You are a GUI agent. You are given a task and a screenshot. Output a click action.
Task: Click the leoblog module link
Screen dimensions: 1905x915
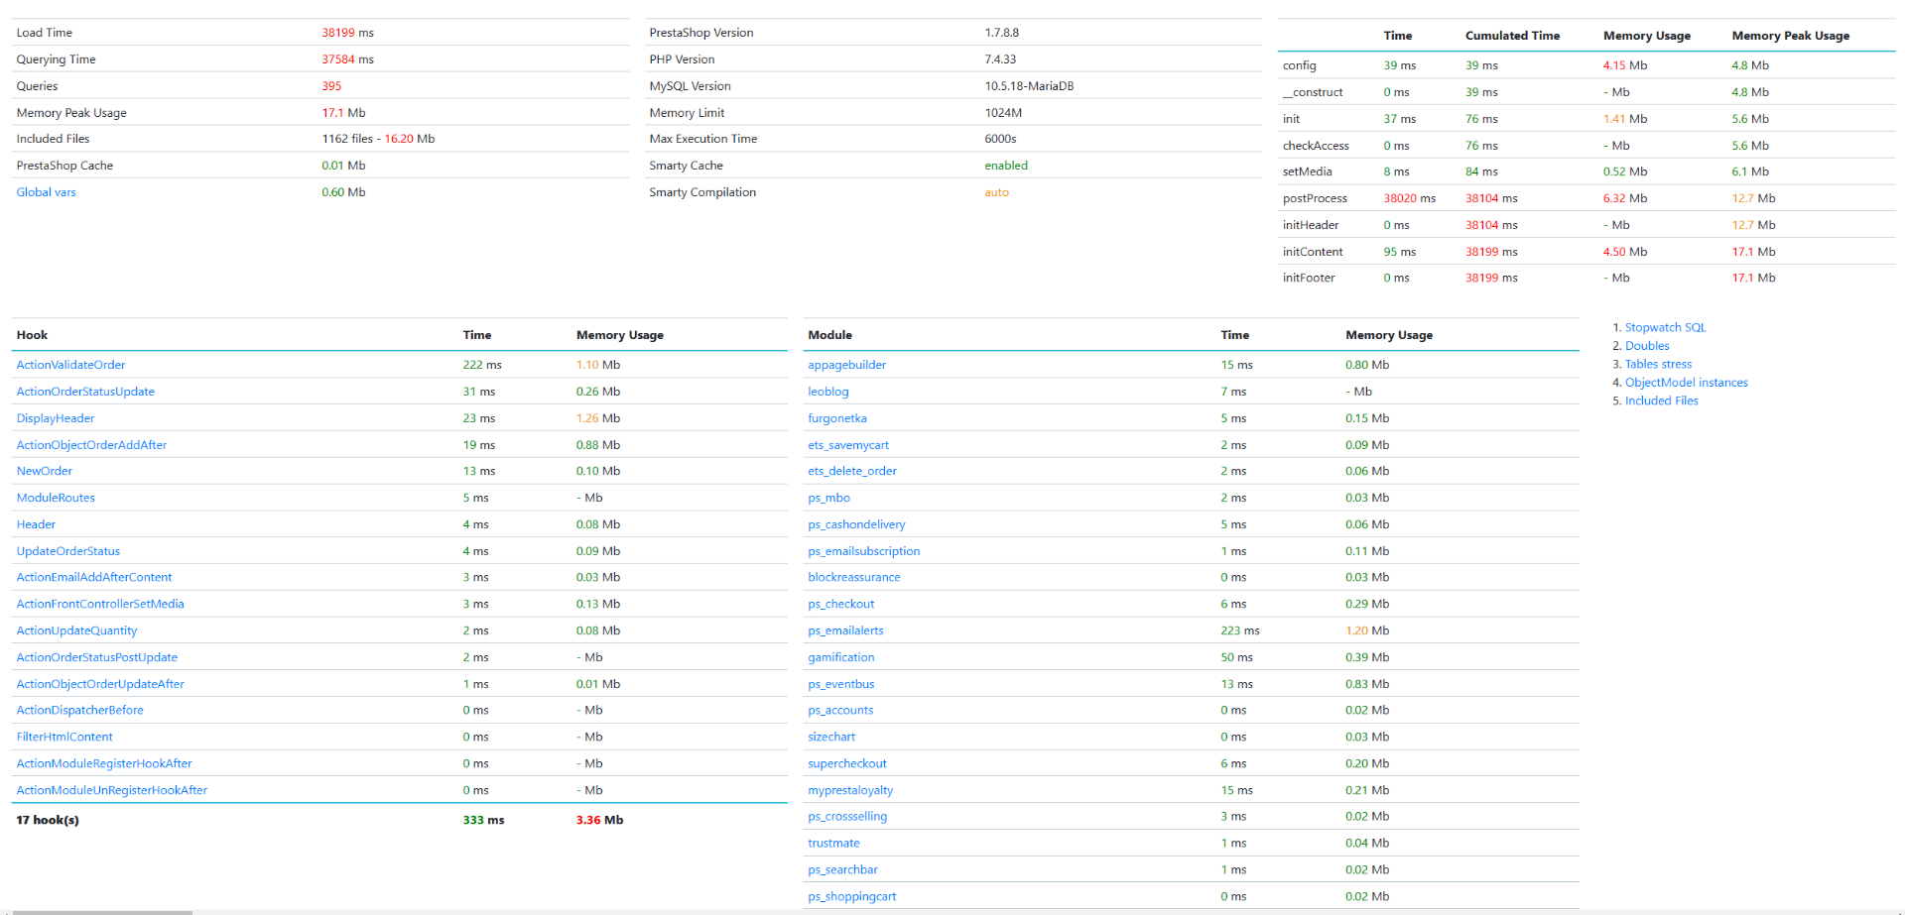tap(828, 392)
